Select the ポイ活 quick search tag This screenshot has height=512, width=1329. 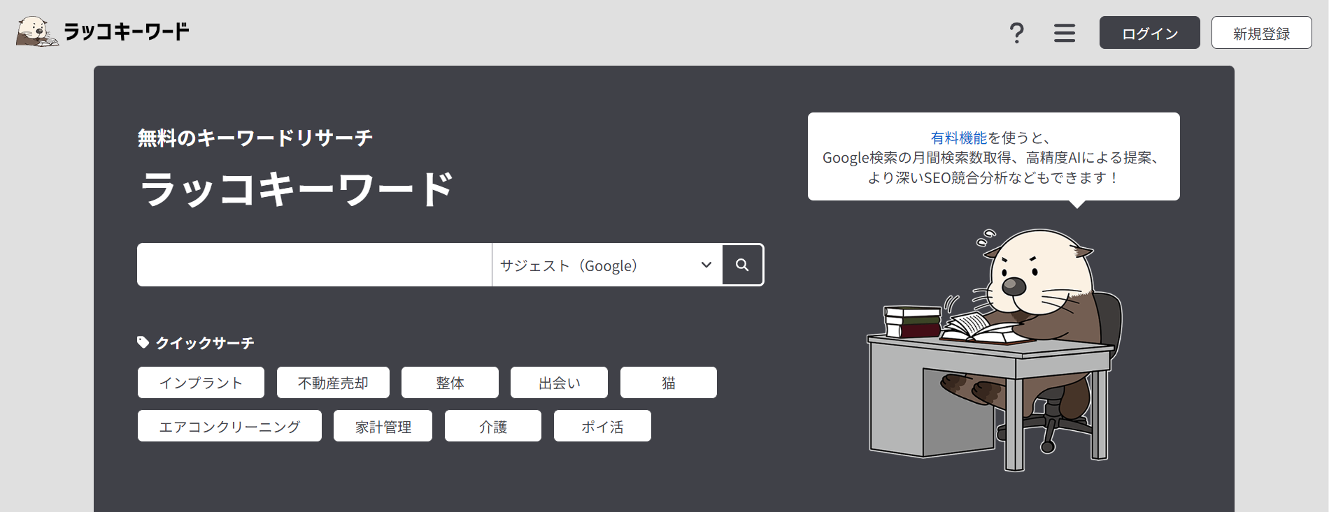(x=602, y=426)
